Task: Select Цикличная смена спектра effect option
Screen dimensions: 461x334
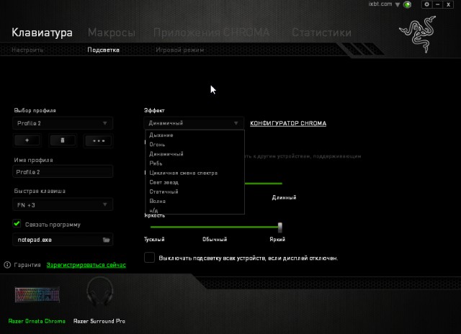Action: coord(183,173)
